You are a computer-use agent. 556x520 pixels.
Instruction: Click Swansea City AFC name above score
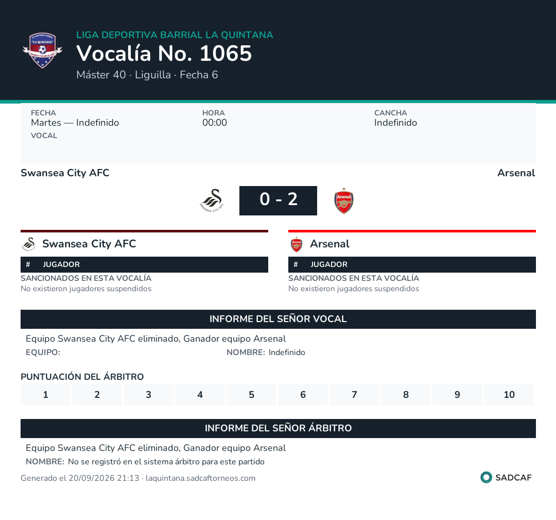coord(65,173)
